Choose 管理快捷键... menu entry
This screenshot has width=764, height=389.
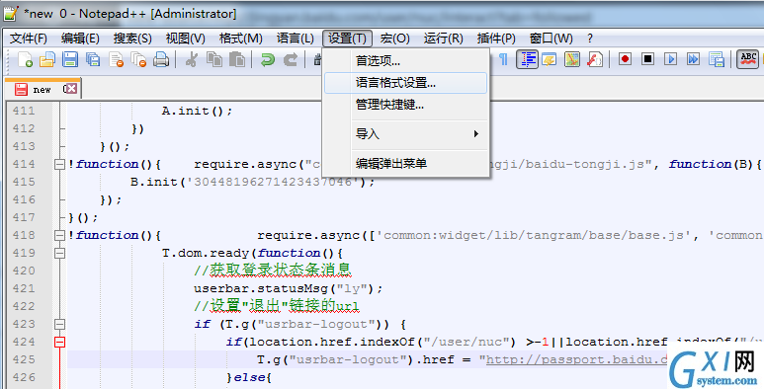(406, 105)
